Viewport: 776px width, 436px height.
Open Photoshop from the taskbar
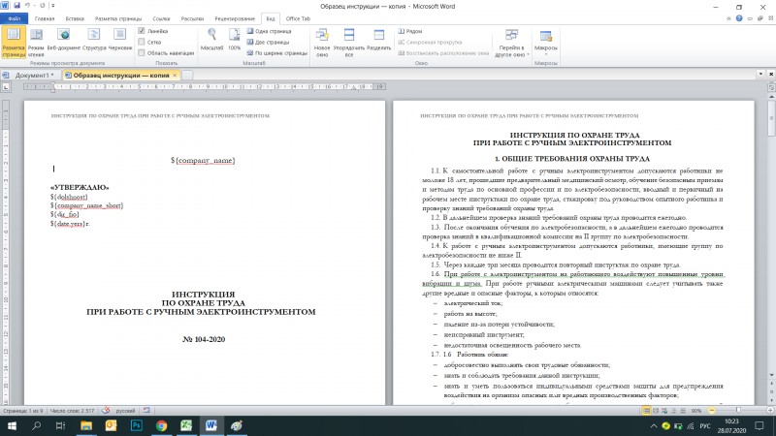click(137, 425)
